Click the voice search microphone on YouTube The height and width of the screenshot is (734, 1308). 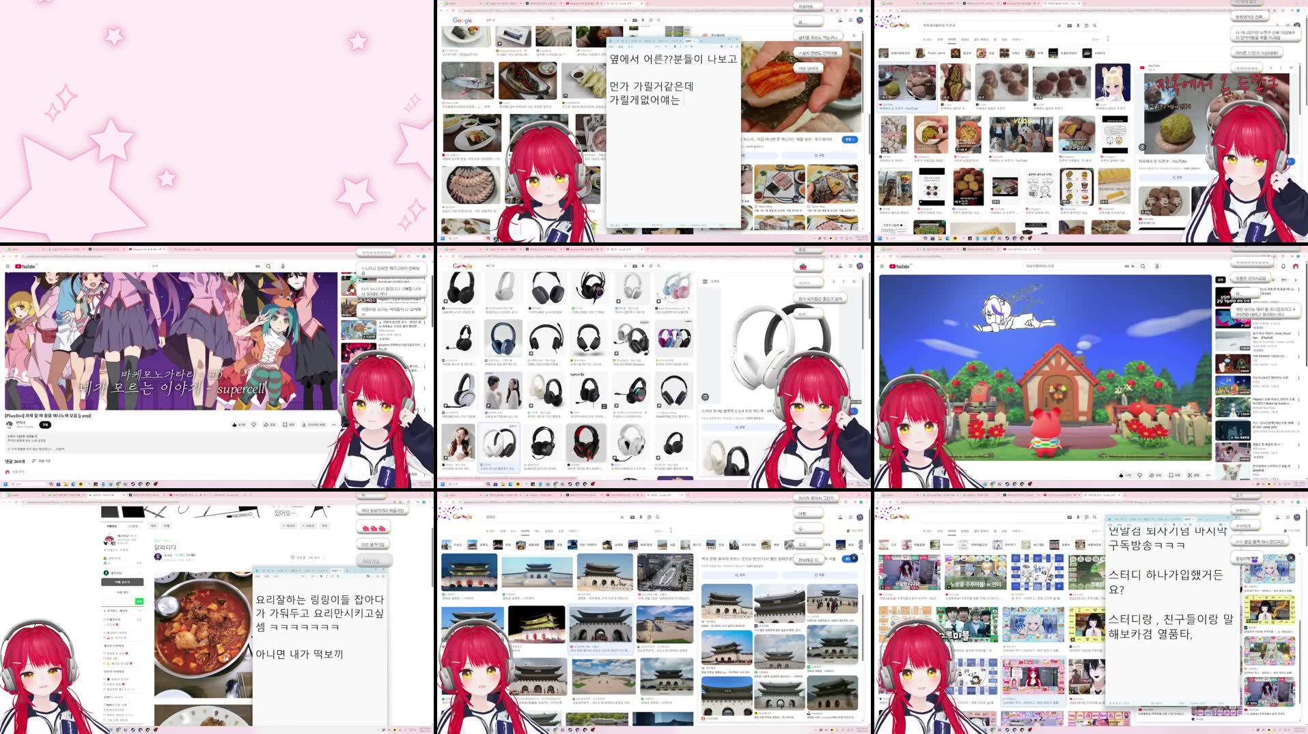point(283,266)
